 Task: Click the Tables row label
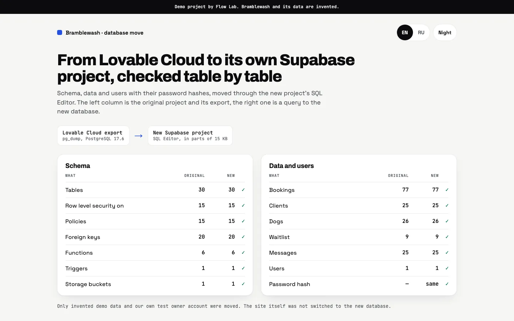point(74,190)
